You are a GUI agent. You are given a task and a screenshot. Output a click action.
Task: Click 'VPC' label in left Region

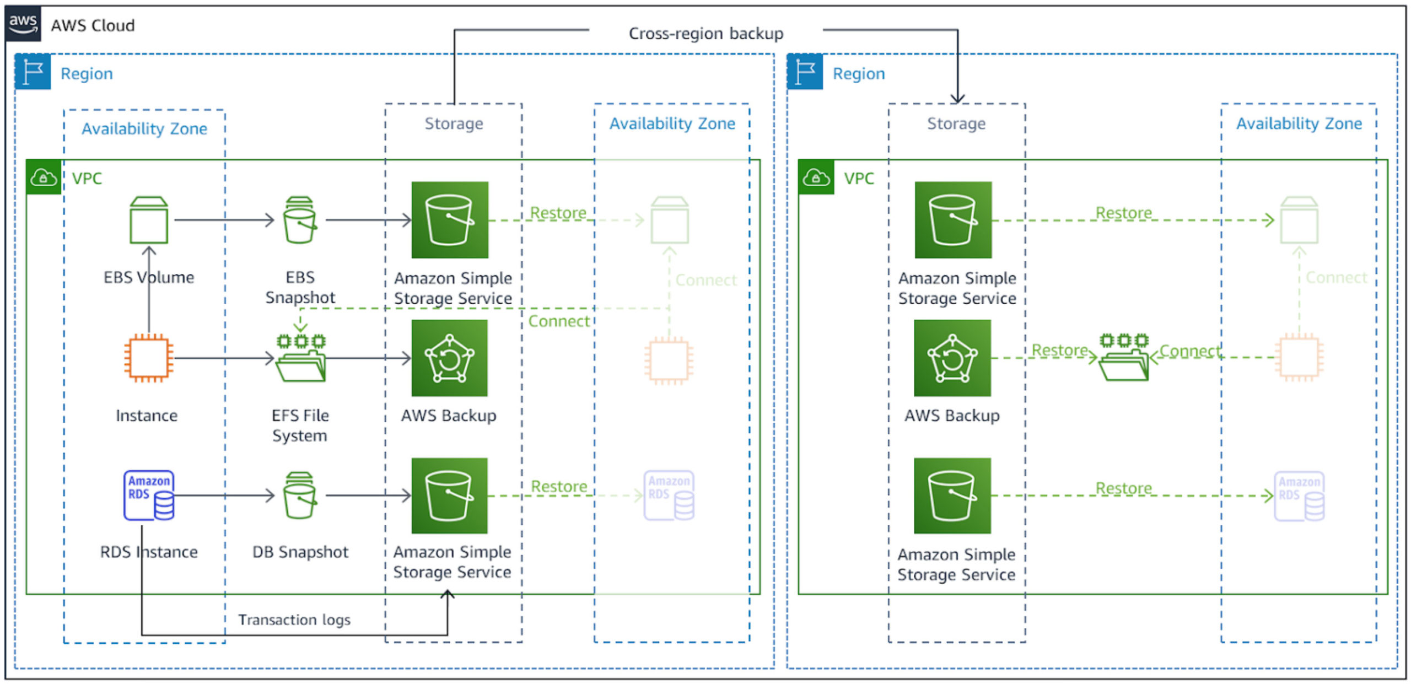[x=87, y=179]
